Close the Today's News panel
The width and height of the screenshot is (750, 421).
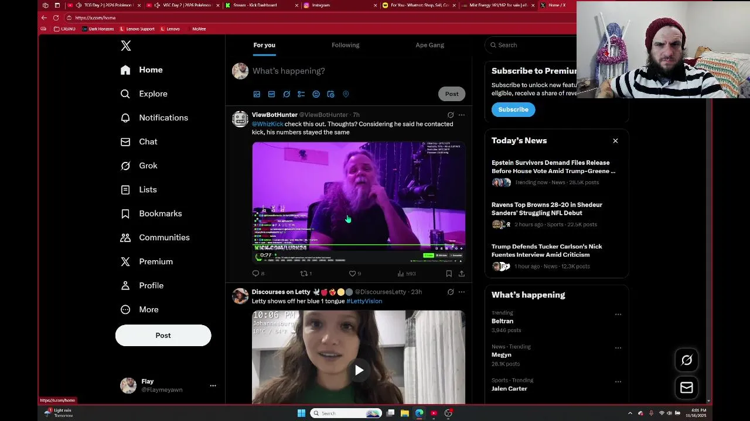click(615, 141)
